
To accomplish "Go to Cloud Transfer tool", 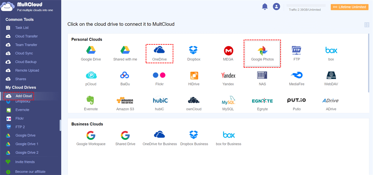I will pos(26,36).
